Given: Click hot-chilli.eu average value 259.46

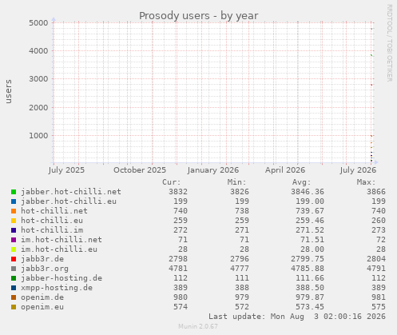Looking at the screenshot, I should (310, 221).
